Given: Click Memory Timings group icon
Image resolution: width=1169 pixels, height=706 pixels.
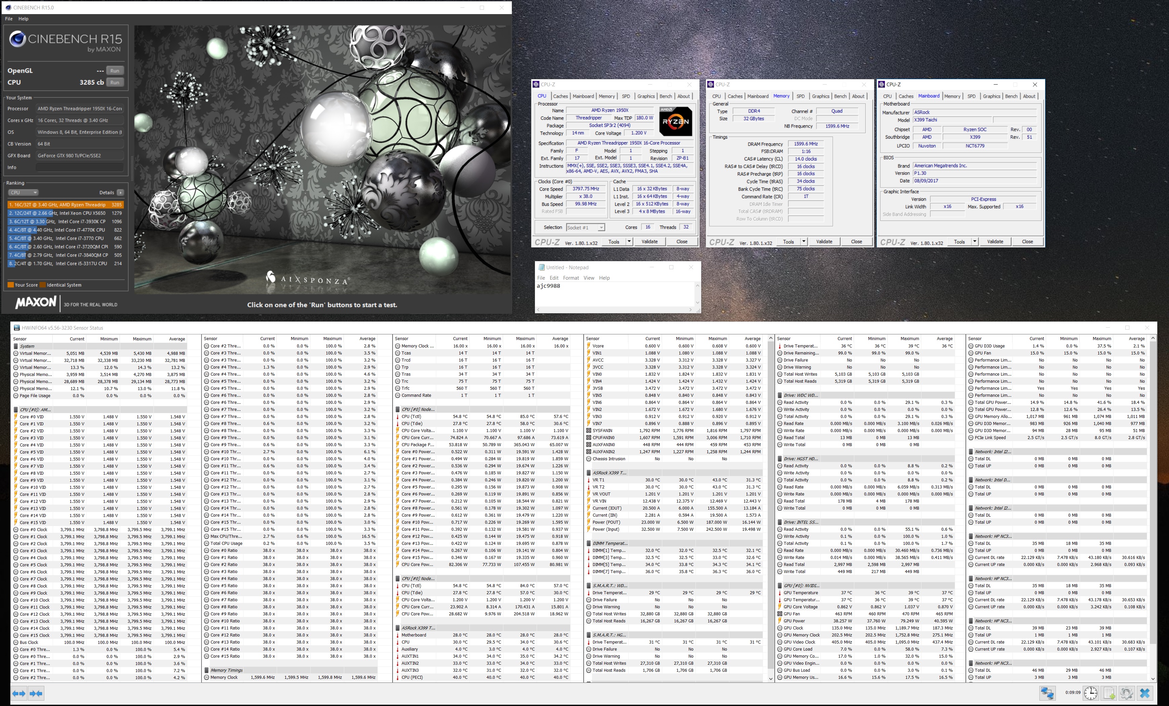Looking at the screenshot, I should 207,670.
